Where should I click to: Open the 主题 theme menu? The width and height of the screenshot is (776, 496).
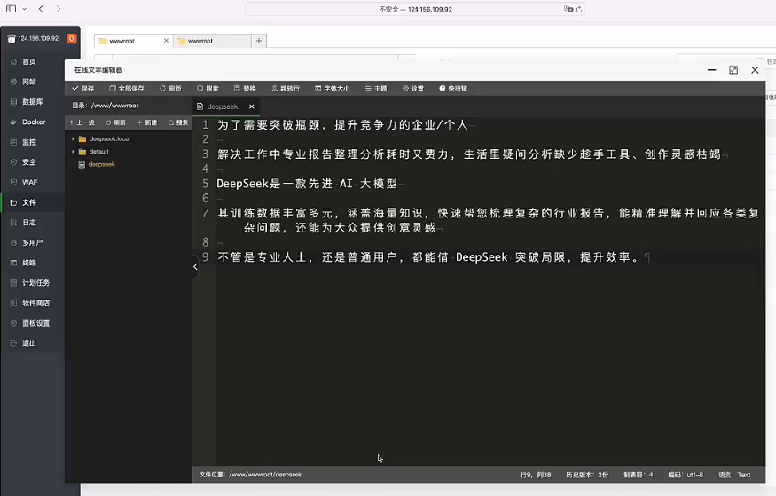[x=376, y=88]
